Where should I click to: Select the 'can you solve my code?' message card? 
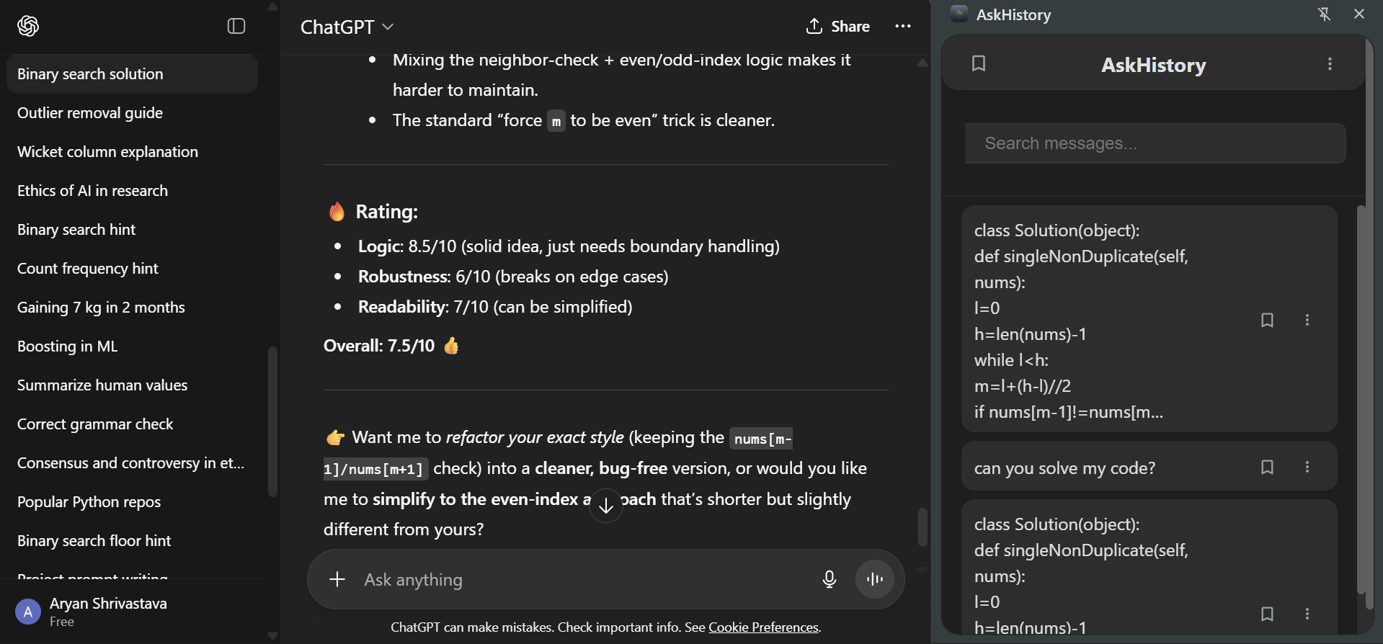1149,467
